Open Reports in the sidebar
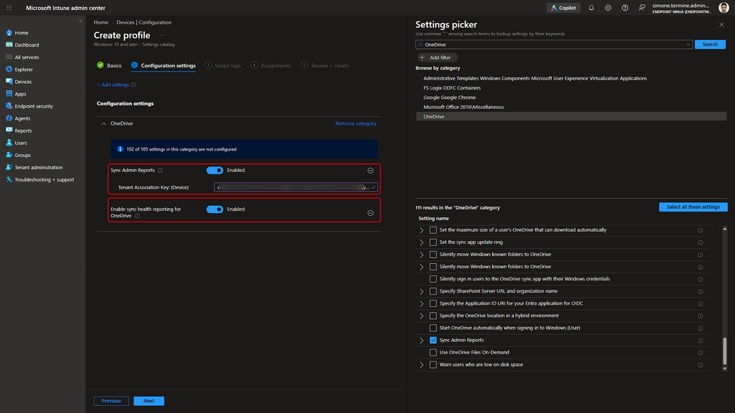Viewport: 735px width, 413px height. coord(23,130)
